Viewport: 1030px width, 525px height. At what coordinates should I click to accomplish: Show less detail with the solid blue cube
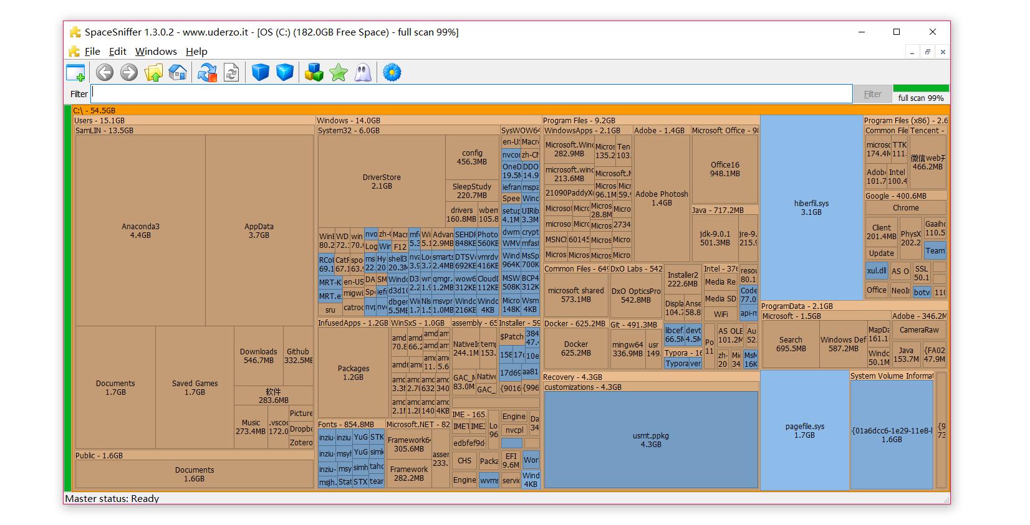(x=260, y=73)
